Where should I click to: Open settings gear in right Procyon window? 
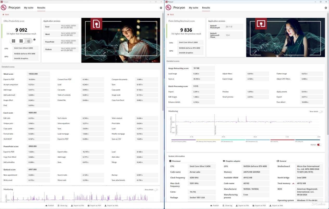pyautogui.click(x=326, y=8)
